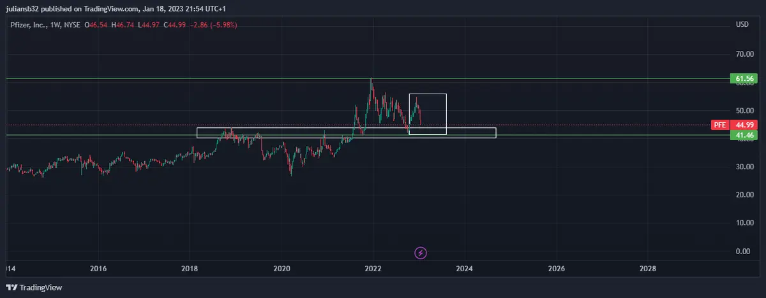Click the 70.00 mark on price scale

[742, 55]
